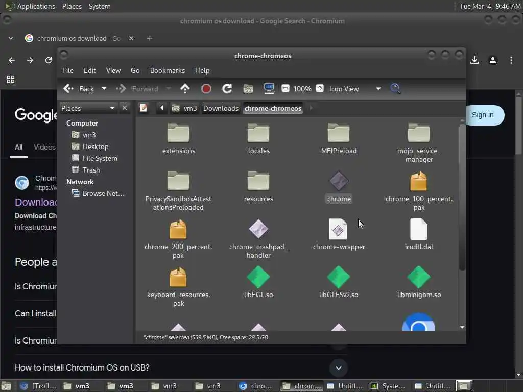
Task: Click the chrome-chromeos path bar button
Action: click(273, 108)
